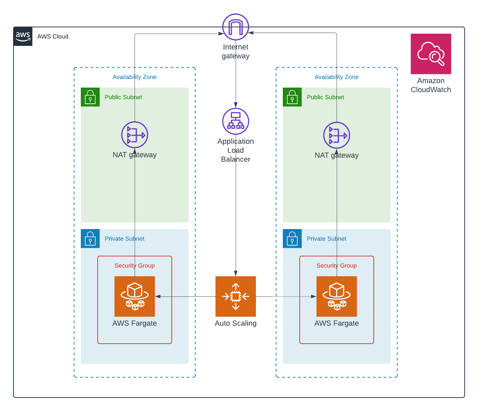Screen dimensions: 502x411
Task: Click left Private Subnet label
Action: point(125,239)
